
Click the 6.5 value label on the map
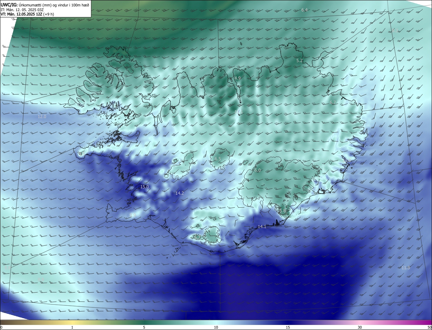[218, 159]
